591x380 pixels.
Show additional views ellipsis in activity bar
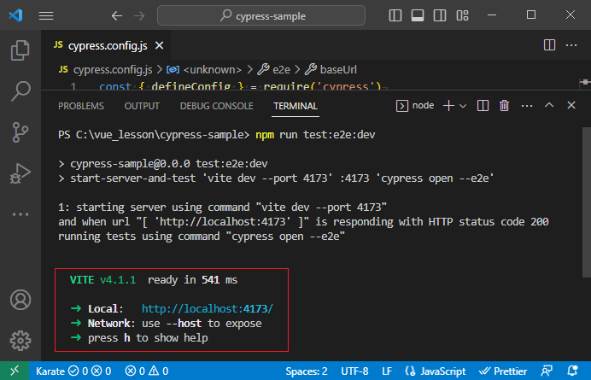pos(20,214)
